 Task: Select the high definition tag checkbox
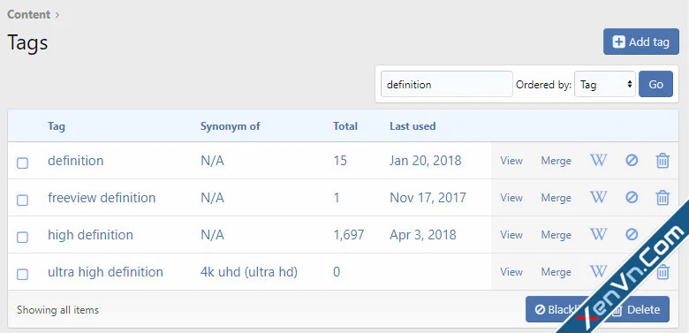pyautogui.click(x=22, y=238)
